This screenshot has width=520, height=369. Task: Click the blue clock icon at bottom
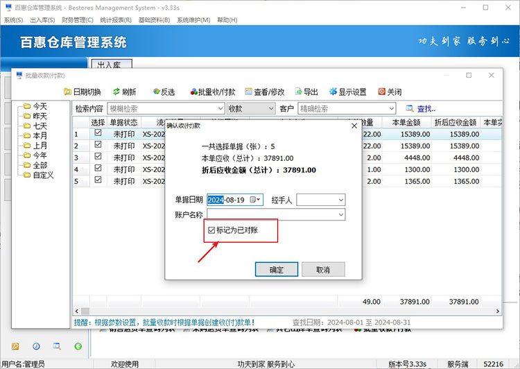click(x=36, y=346)
